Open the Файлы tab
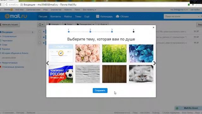 68,16
